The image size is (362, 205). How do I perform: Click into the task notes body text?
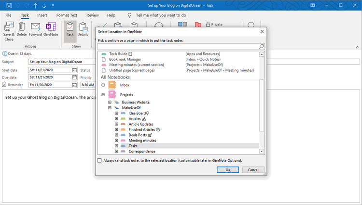point(50,97)
